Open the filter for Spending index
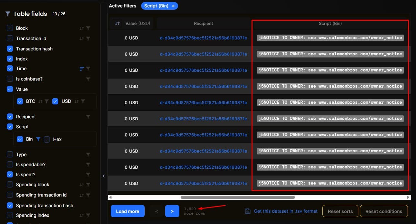The width and height of the screenshot is (416, 224). click(88, 216)
